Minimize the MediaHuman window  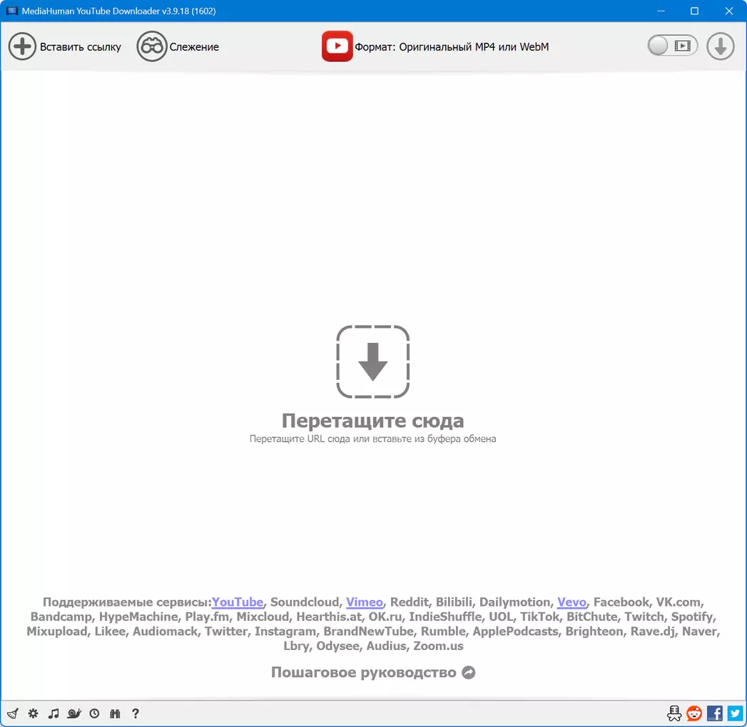pyautogui.click(x=661, y=11)
